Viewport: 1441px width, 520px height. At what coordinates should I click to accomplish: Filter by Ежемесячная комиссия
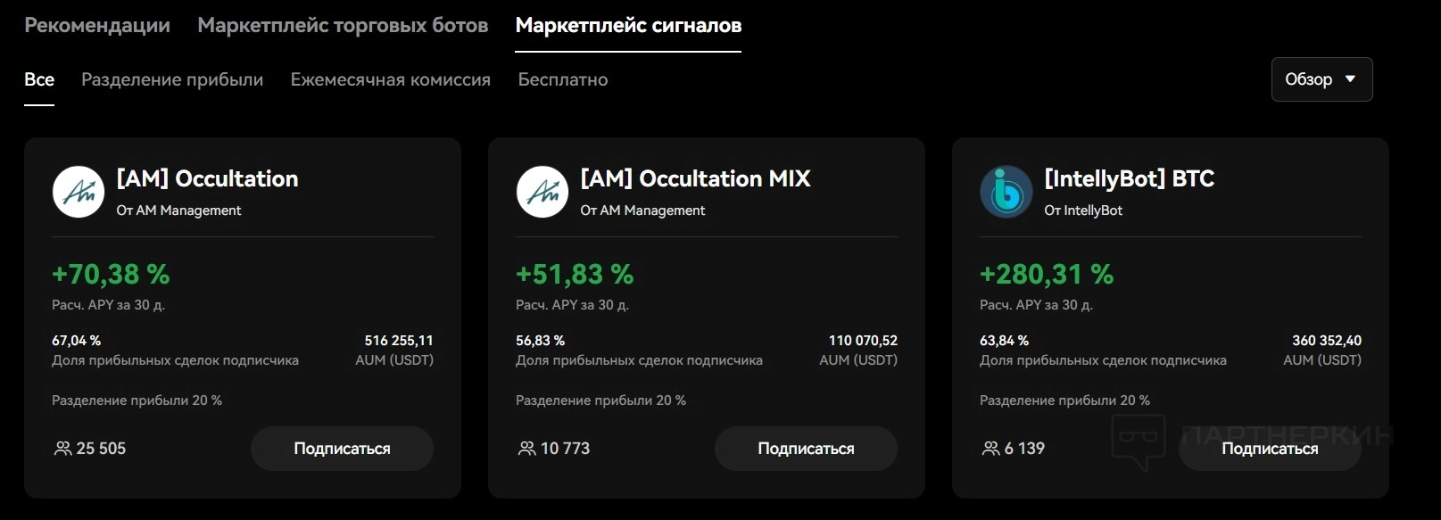click(391, 79)
